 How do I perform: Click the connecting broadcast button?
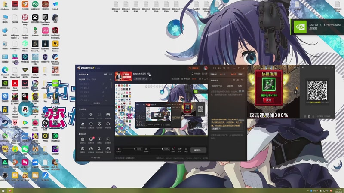198,150
